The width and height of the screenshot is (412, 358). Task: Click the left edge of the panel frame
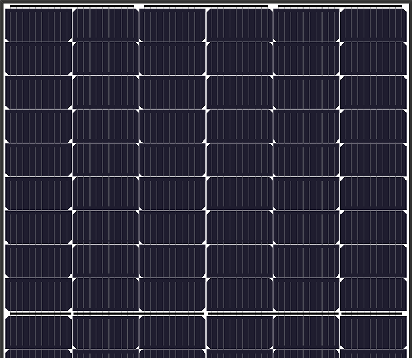(2, 179)
